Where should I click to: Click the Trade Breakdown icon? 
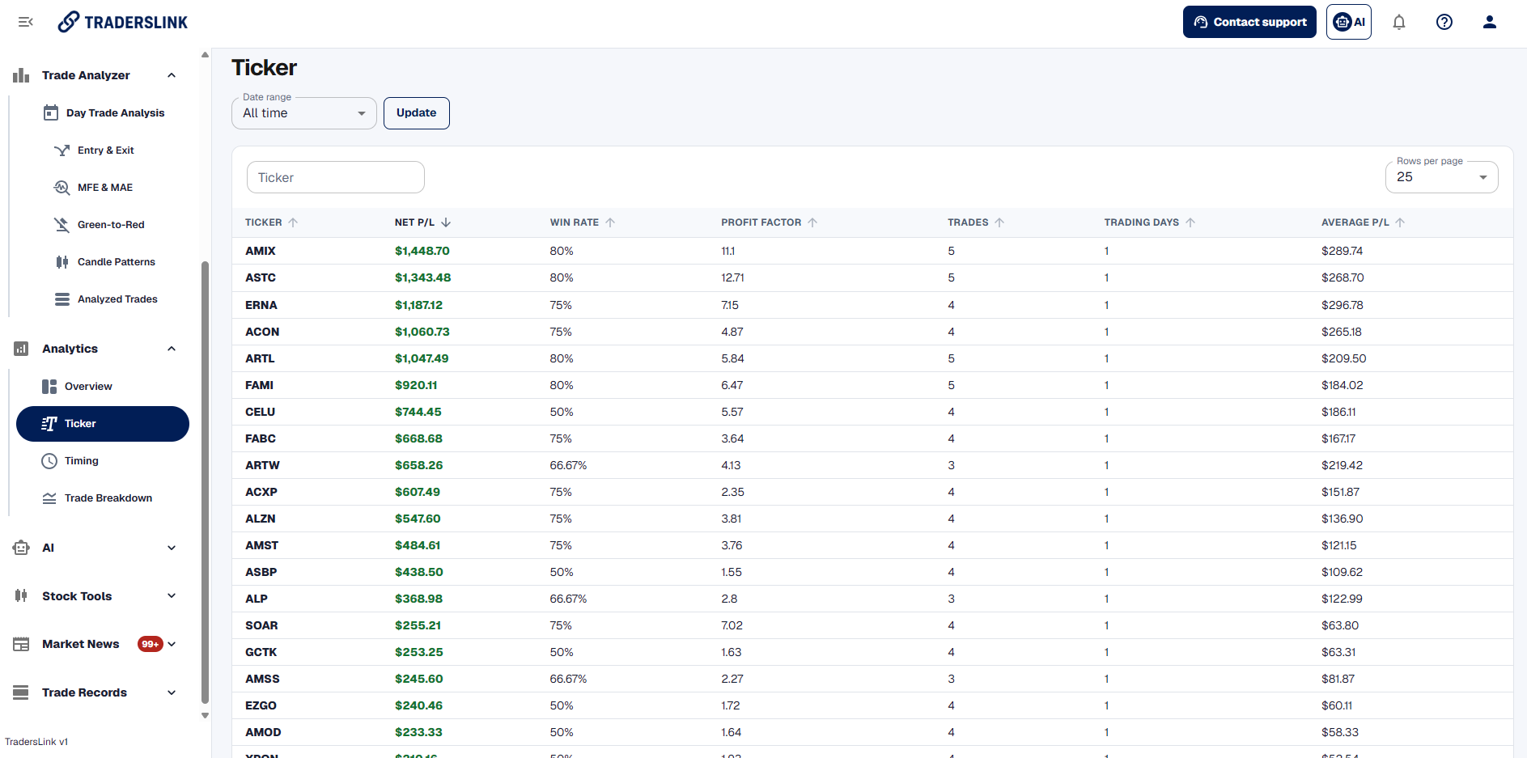point(49,498)
